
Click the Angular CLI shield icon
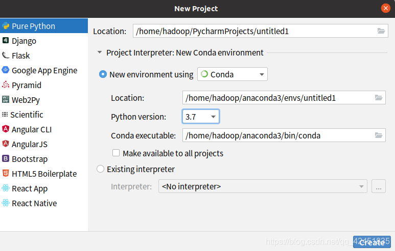pos(6,129)
